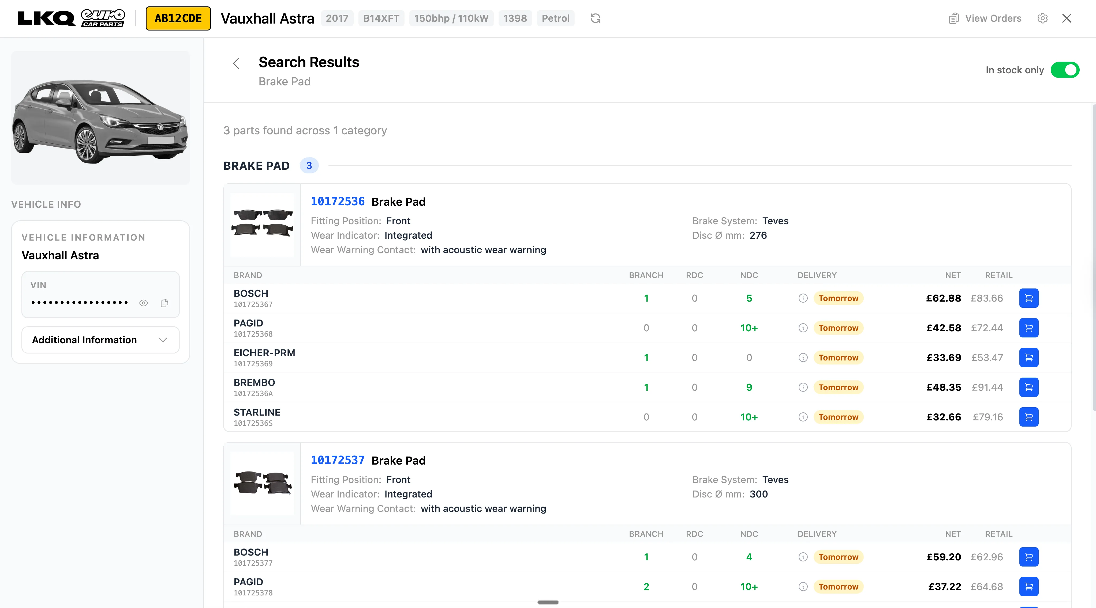
Task: Expand Additional Information section
Action: pyautogui.click(x=85, y=340)
